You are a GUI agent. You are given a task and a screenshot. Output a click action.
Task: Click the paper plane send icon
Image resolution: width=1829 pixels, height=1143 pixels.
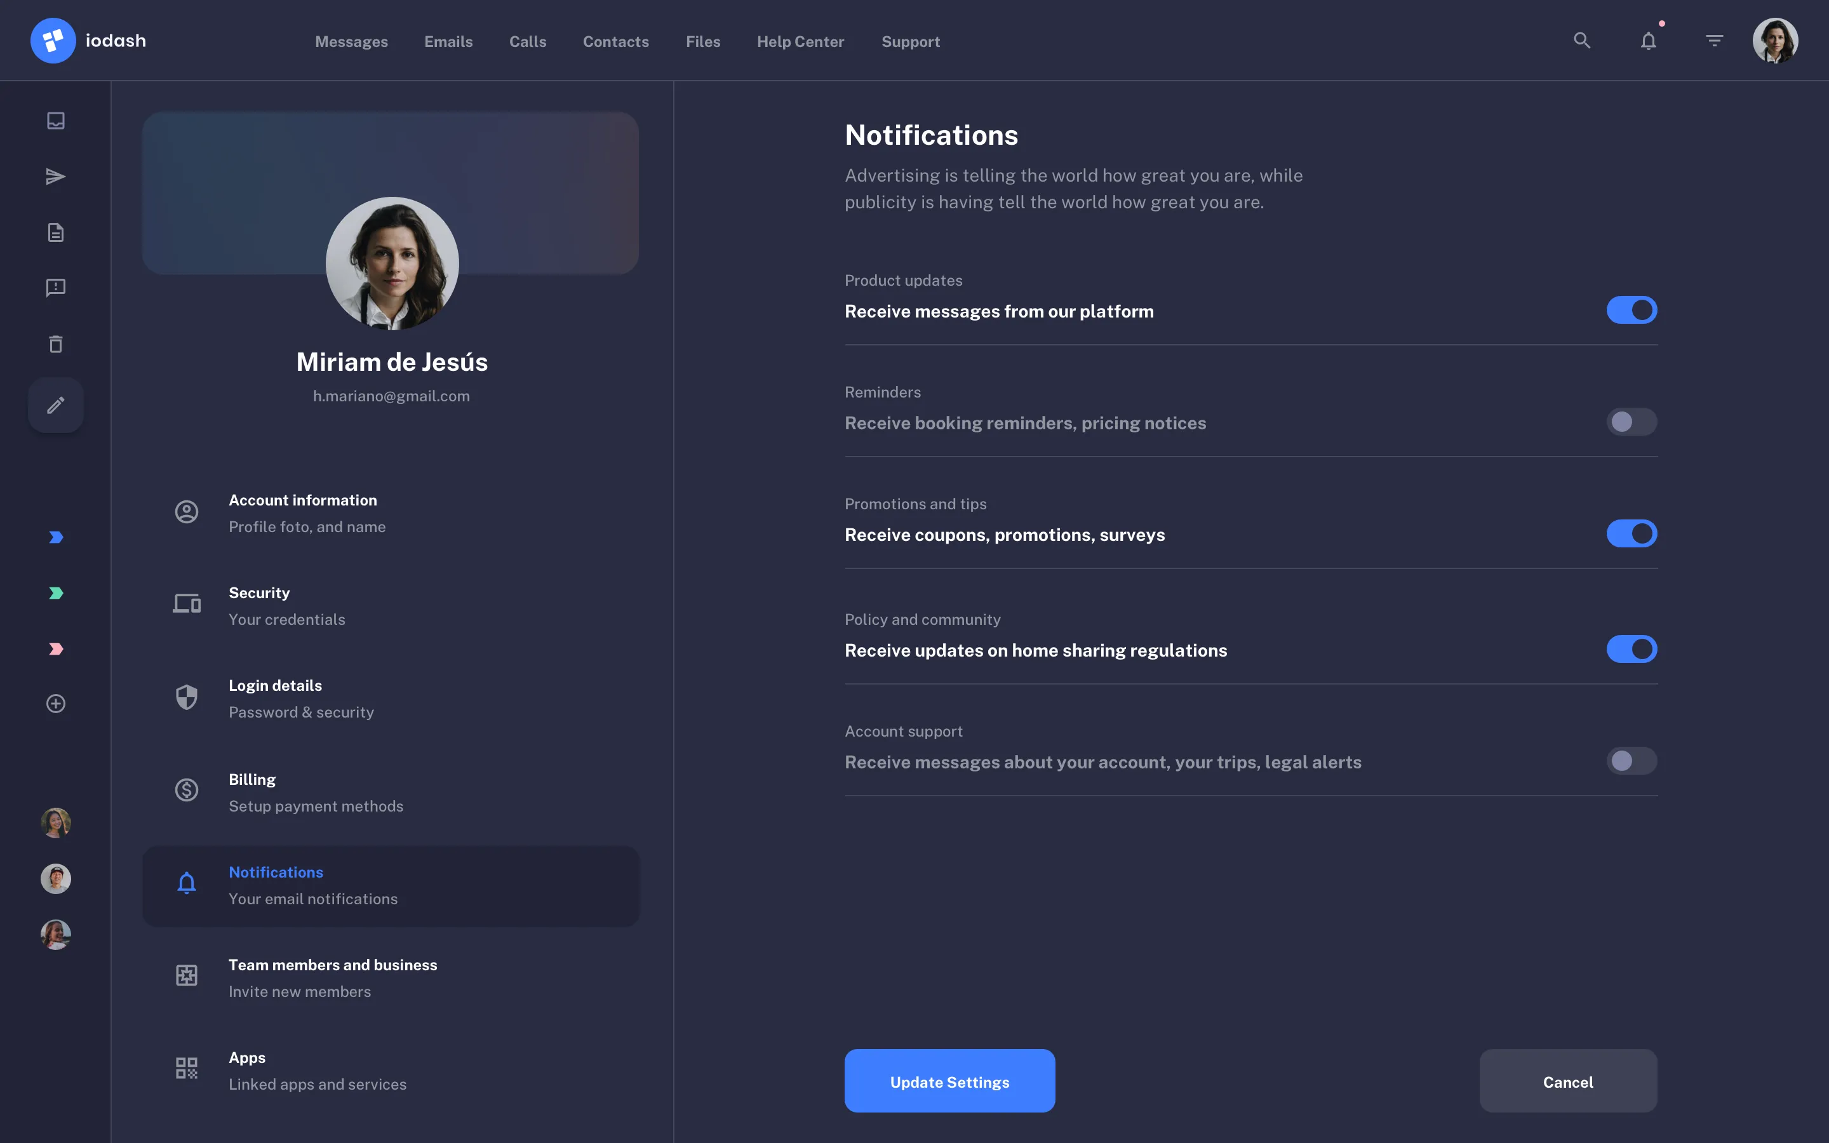tap(55, 176)
